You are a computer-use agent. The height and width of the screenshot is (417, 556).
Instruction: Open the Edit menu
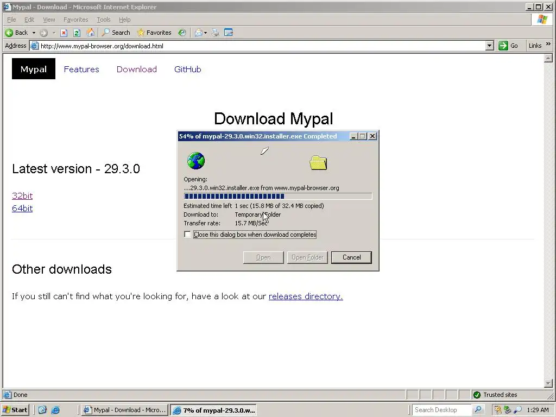click(29, 20)
